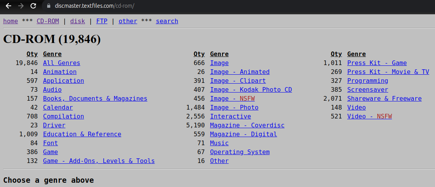Open Press Kit - Game genre
The image size is (435, 187).
tap(377, 63)
